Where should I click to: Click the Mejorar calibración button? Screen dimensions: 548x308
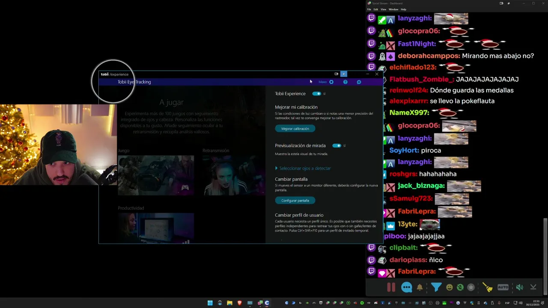coord(295,129)
